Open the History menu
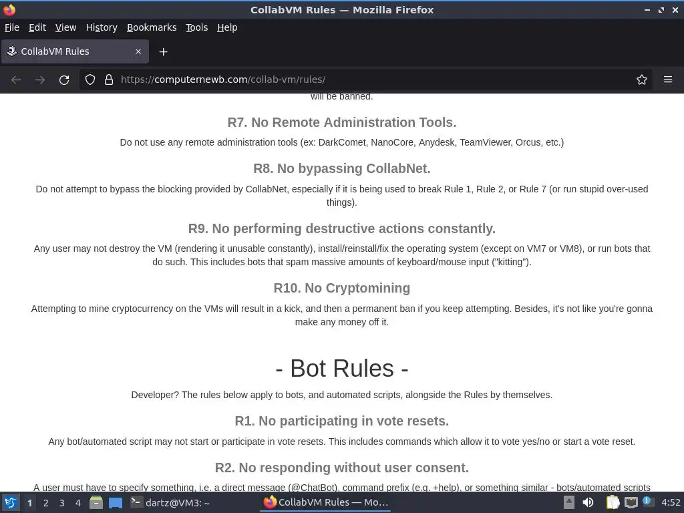The height and width of the screenshot is (513, 684). tap(102, 27)
